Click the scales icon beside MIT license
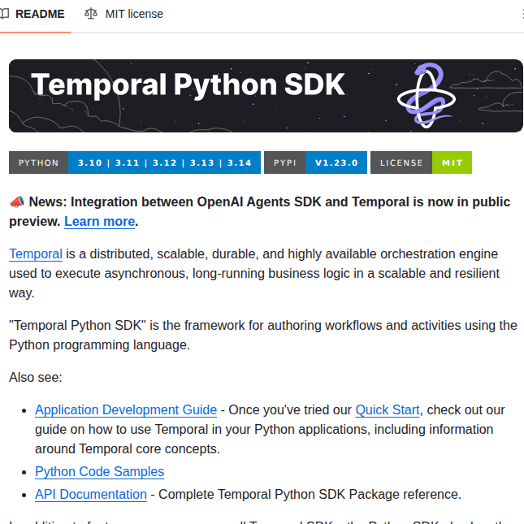The image size is (524, 524). pyautogui.click(x=90, y=14)
